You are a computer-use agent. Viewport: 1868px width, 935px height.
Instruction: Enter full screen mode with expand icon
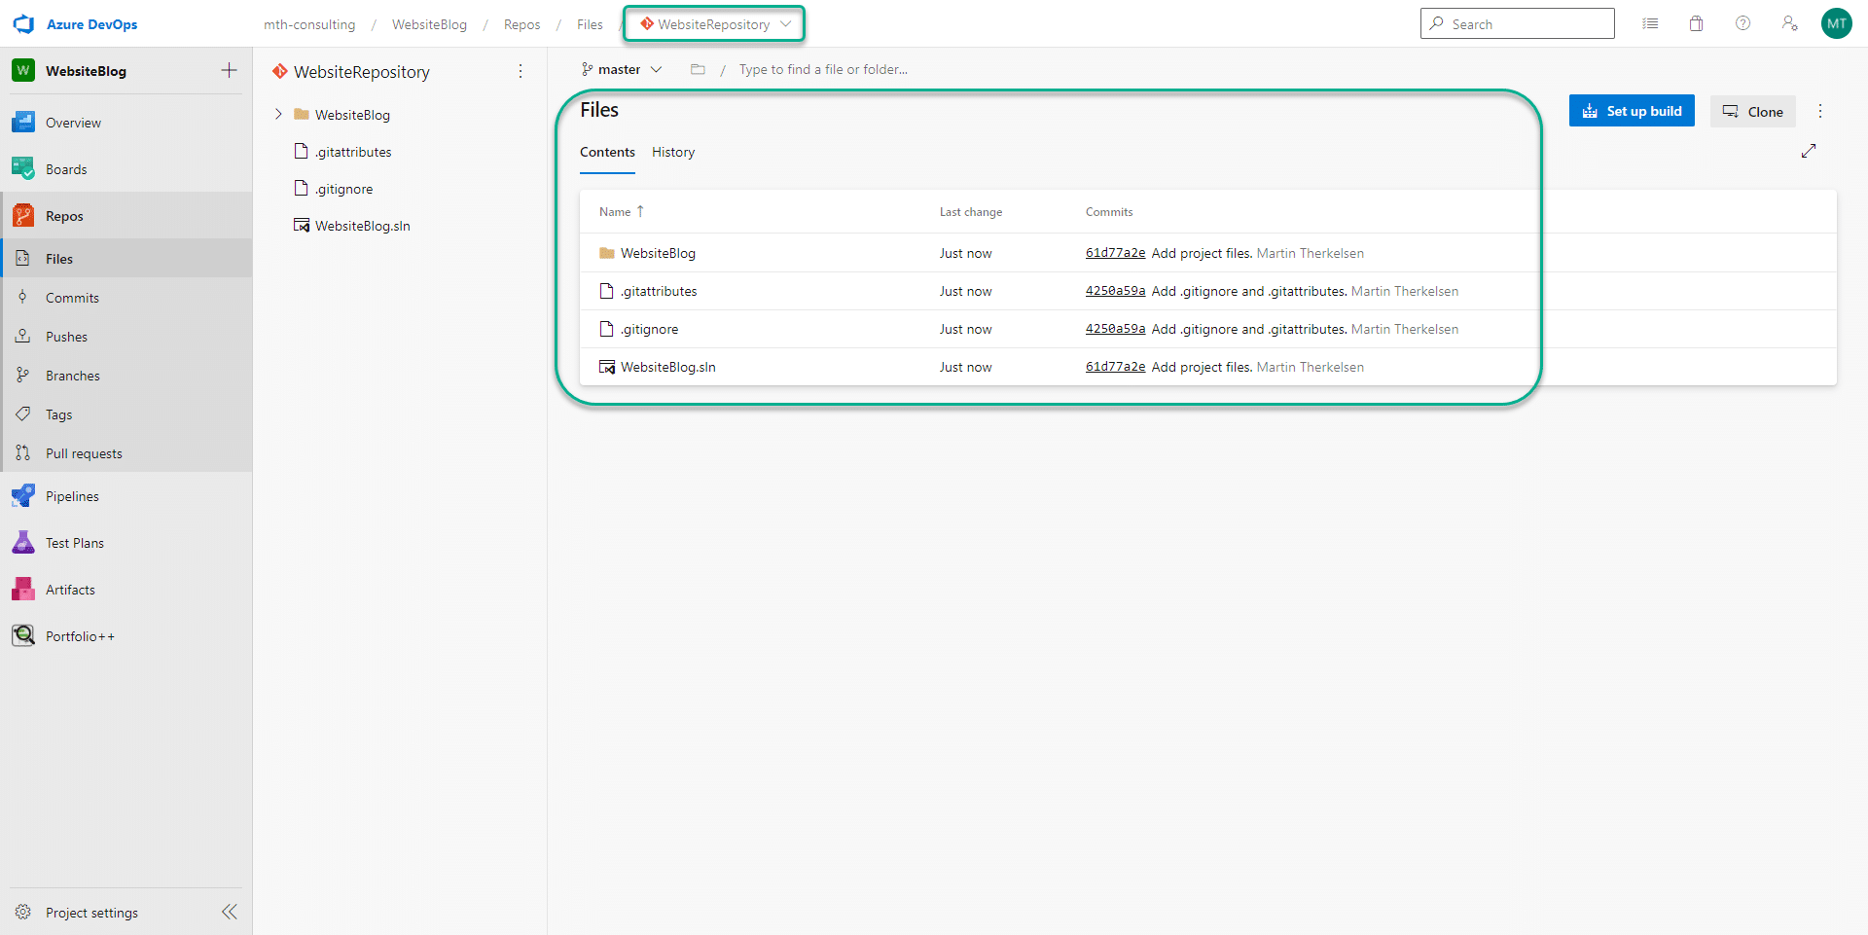1809,151
